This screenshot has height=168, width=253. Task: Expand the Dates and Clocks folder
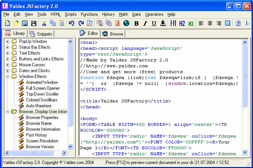pyautogui.click(x=7, y=71)
